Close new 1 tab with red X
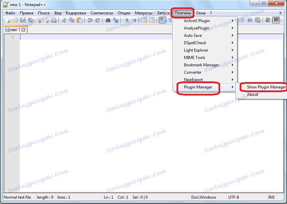The image size is (287, 204). (x=23, y=29)
